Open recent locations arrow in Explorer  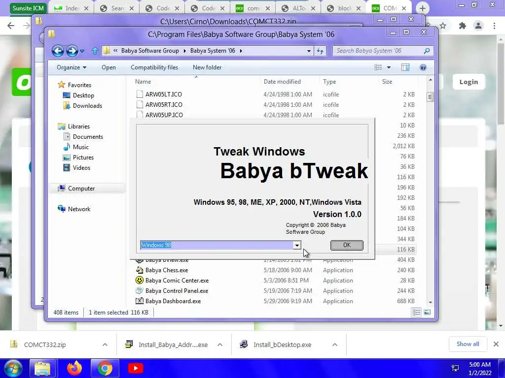[82, 51]
